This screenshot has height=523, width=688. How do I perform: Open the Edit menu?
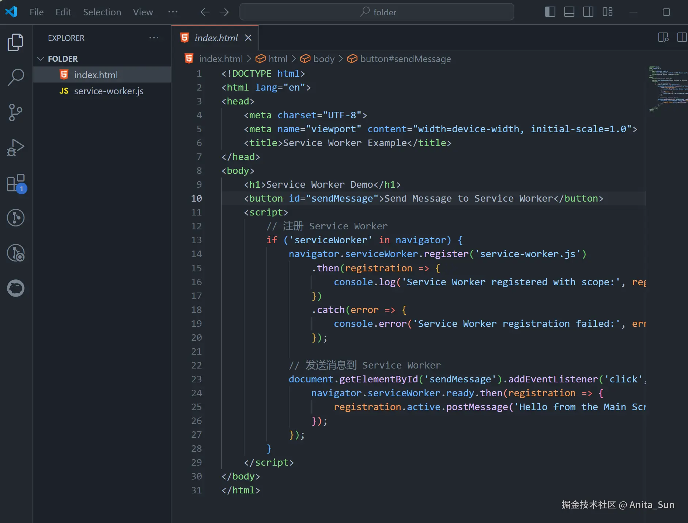coord(63,12)
